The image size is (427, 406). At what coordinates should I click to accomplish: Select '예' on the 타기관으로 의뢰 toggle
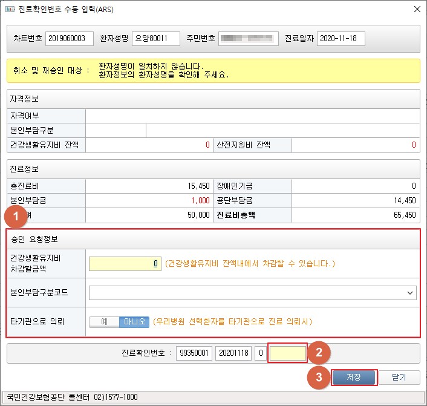coord(104,322)
